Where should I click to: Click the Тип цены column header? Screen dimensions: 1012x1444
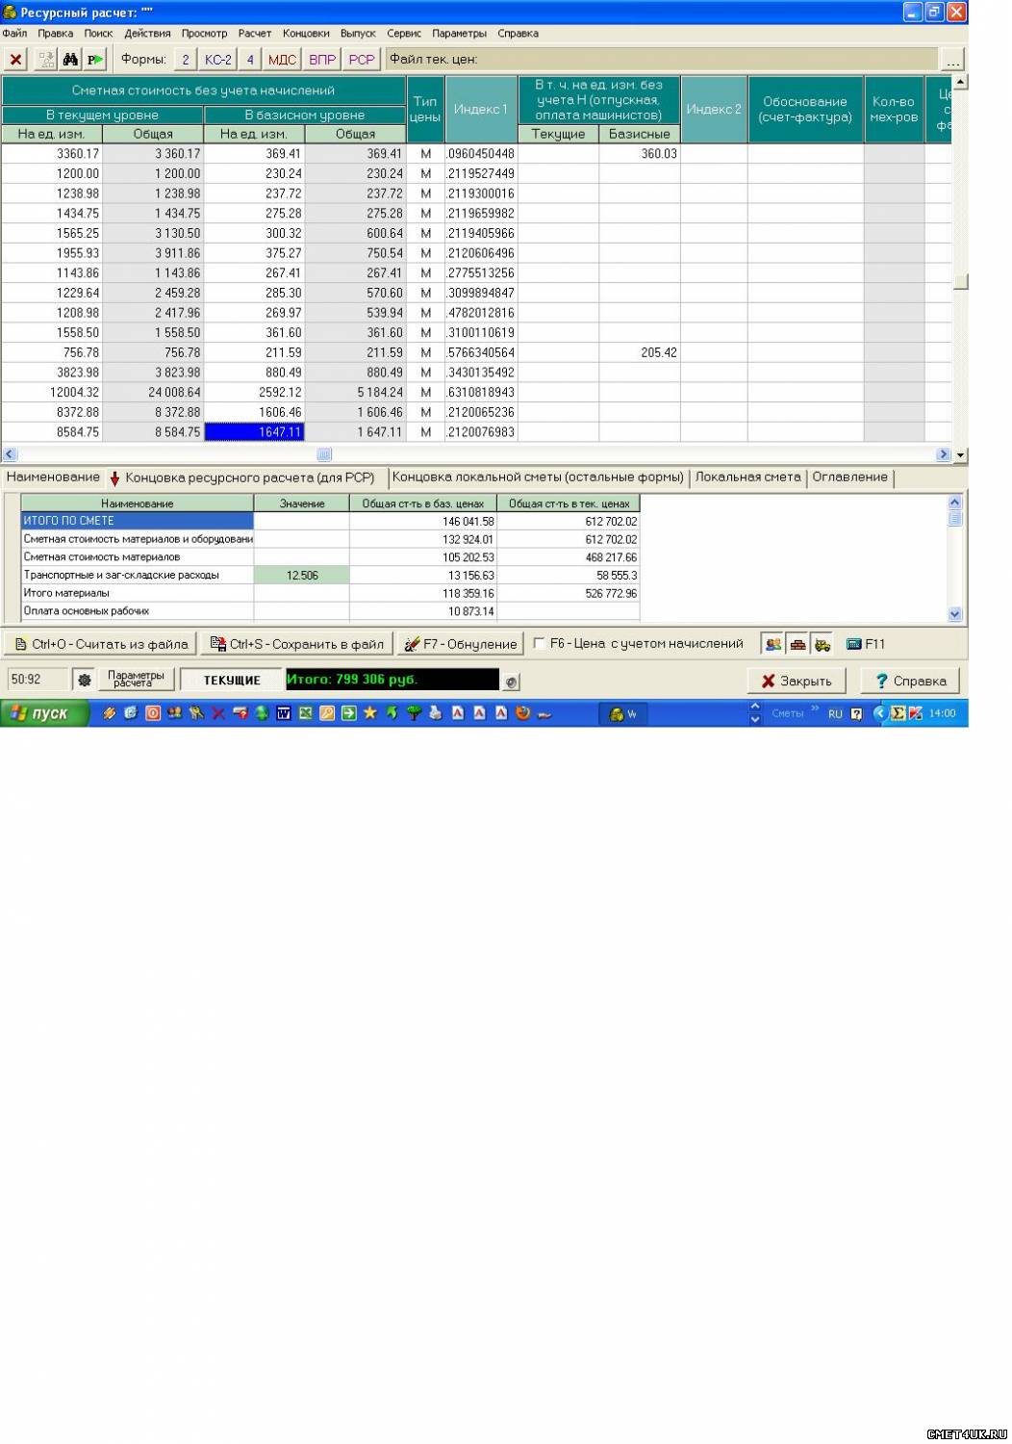[425, 109]
